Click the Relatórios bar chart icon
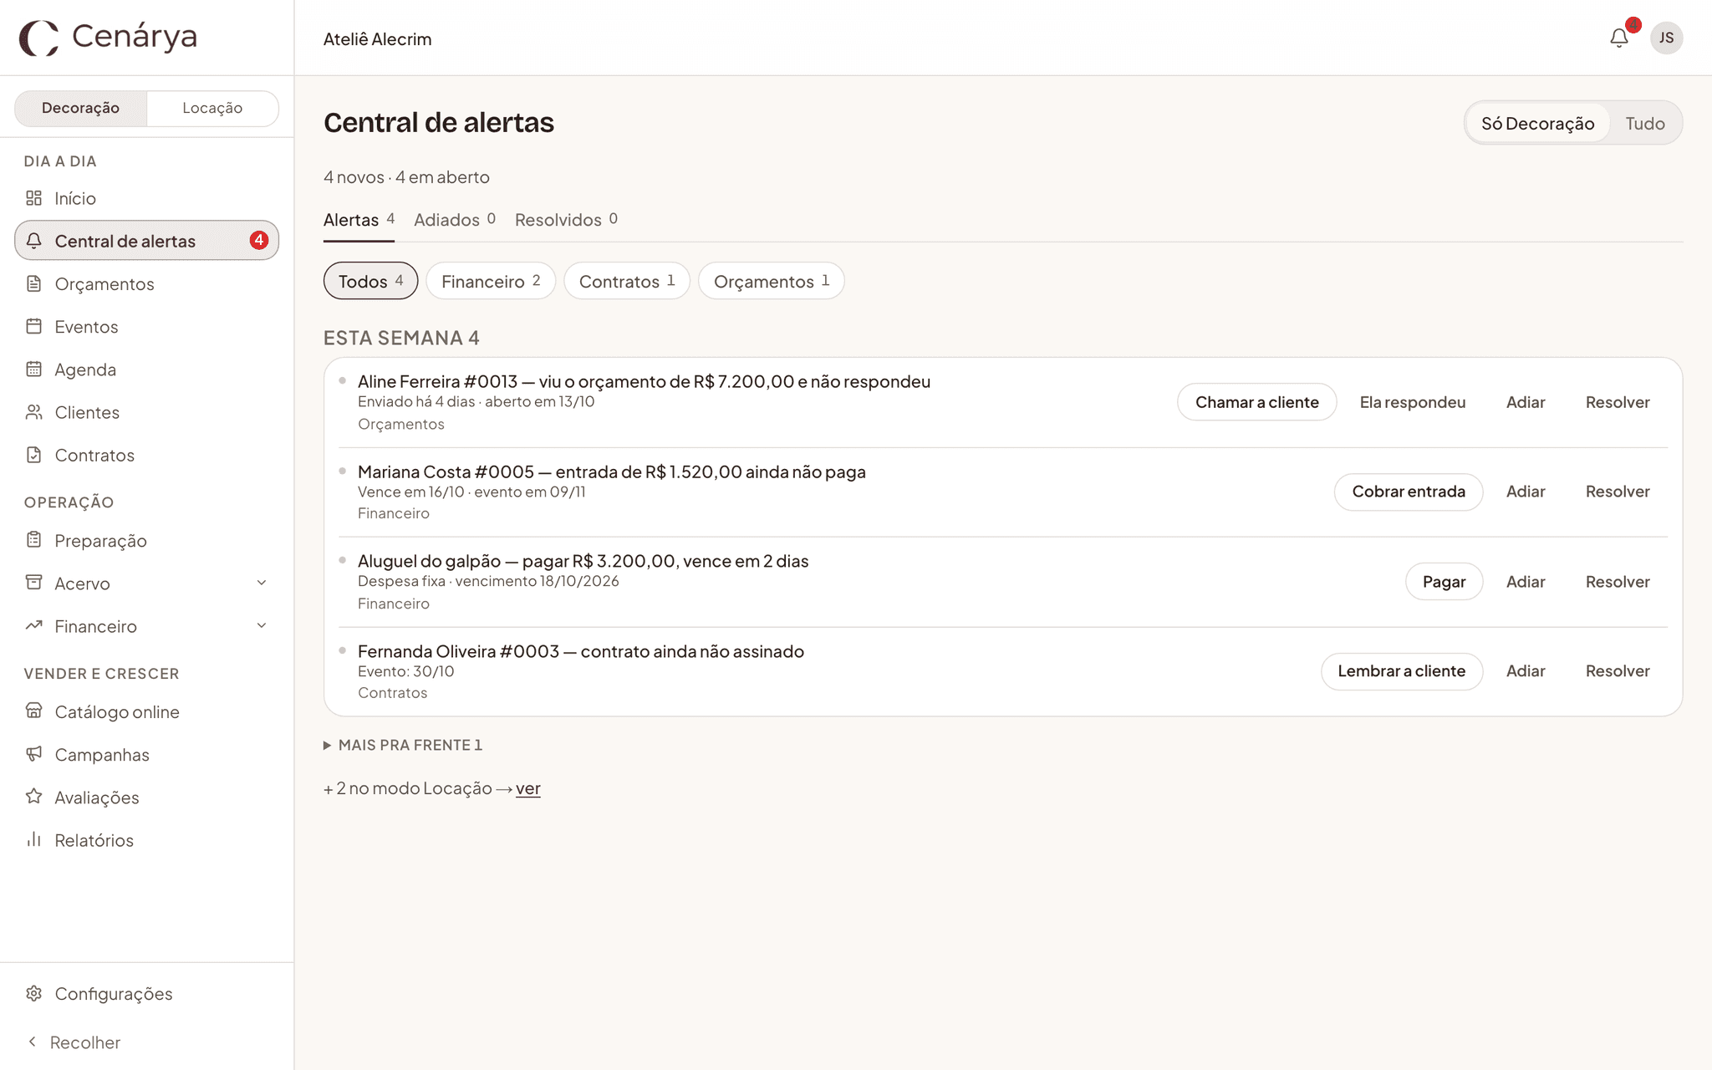This screenshot has width=1712, height=1070. tap(33, 839)
